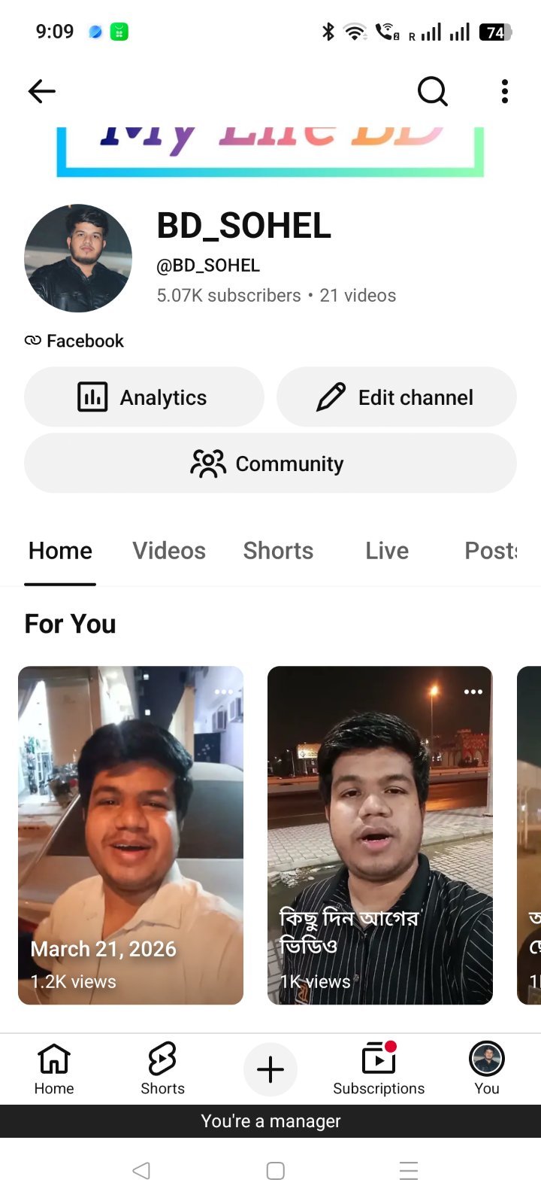The width and height of the screenshot is (541, 1204).
Task: Tap the Android recents menu button
Action: (x=409, y=1170)
